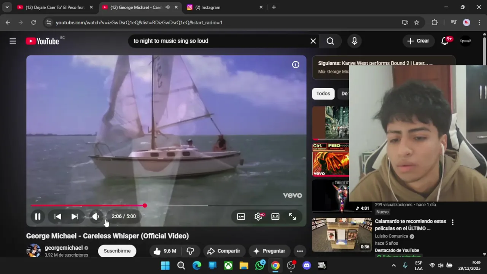The image size is (487, 274).
Task: Install app icon in address bar
Action: pos(405,22)
